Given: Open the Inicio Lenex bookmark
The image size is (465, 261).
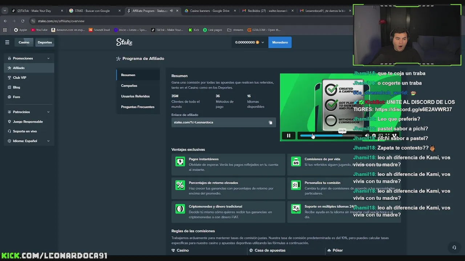Looking at the screenshot, I should [130, 30].
